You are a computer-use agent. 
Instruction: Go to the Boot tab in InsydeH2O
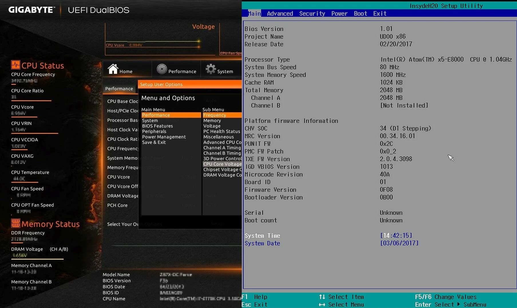point(360,13)
